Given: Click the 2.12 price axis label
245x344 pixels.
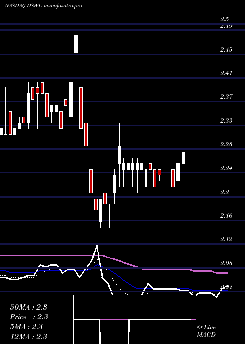Looking at the screenshot, I should 226,239.
